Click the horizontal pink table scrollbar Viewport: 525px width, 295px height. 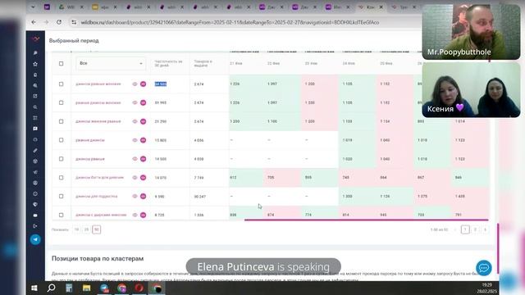click(367, 220)
